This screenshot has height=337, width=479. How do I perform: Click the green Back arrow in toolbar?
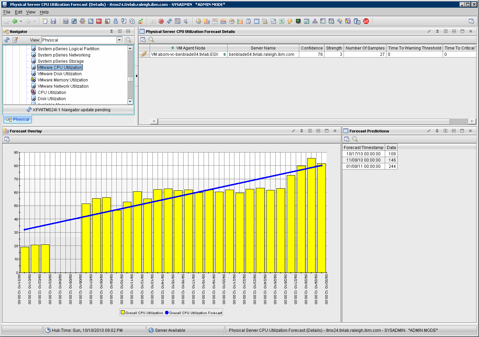15,21
